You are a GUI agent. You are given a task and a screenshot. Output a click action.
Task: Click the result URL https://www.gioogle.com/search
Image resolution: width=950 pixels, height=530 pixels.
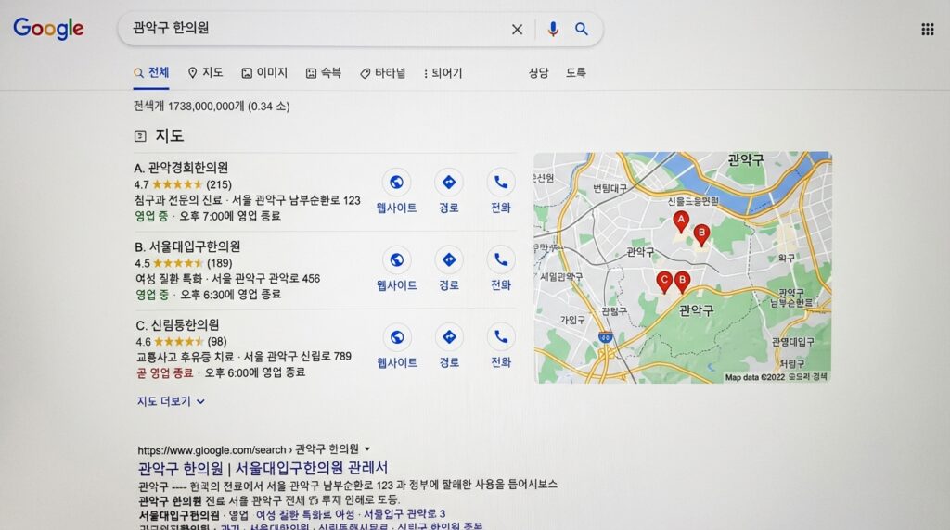click(x=212, y=450)
